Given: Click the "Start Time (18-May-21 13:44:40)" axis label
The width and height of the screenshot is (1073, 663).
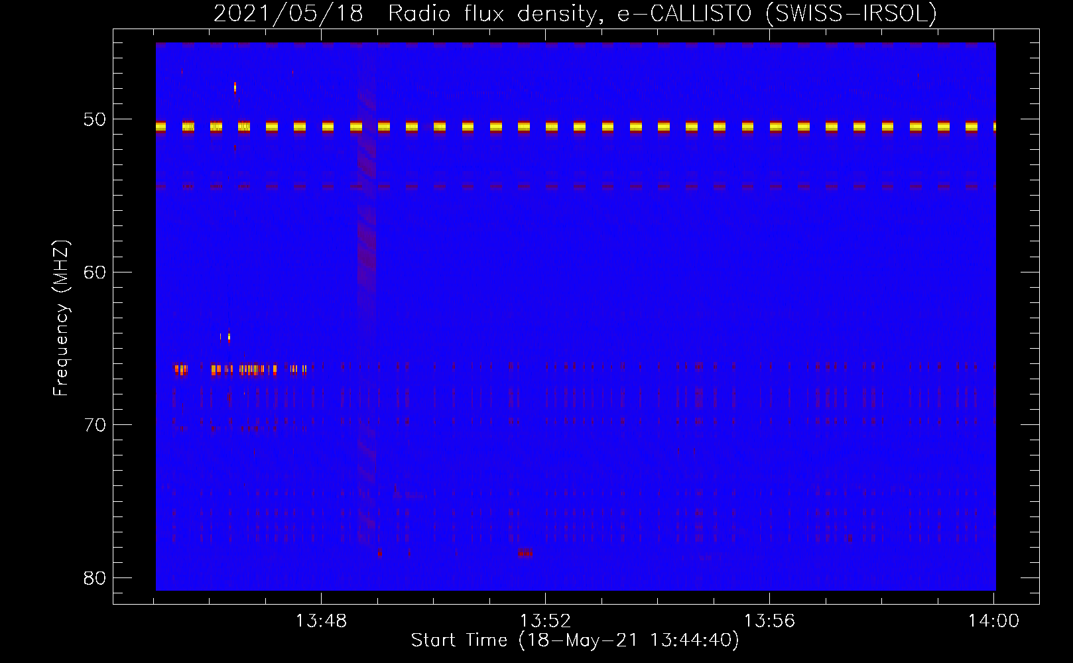Looking at the screenshot, I should [575, 640].
